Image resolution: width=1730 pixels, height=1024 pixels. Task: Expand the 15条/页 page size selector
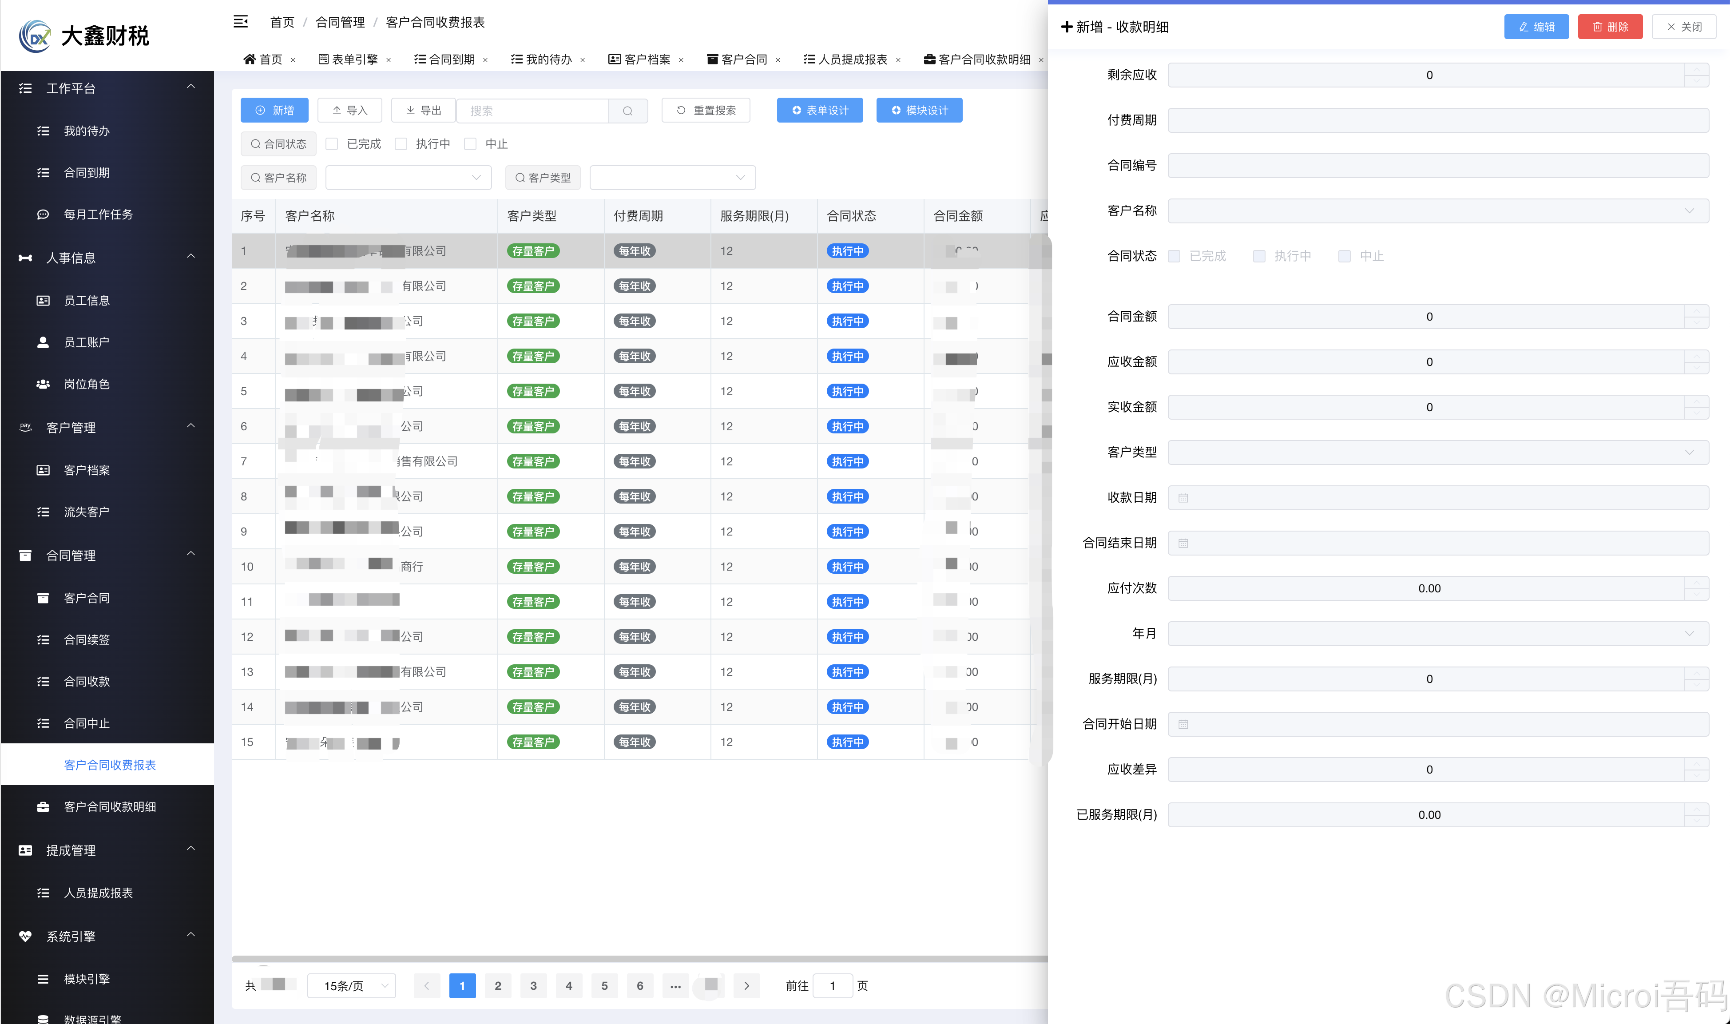351,986
